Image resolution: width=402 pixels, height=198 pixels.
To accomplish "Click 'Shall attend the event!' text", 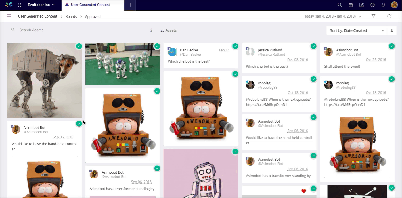I will 342,67.
